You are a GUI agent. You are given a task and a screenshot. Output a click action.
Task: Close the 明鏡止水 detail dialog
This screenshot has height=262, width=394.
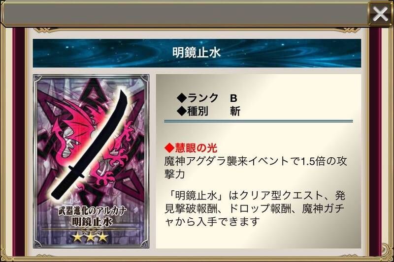pyautogui.click(x=380, y=14)
